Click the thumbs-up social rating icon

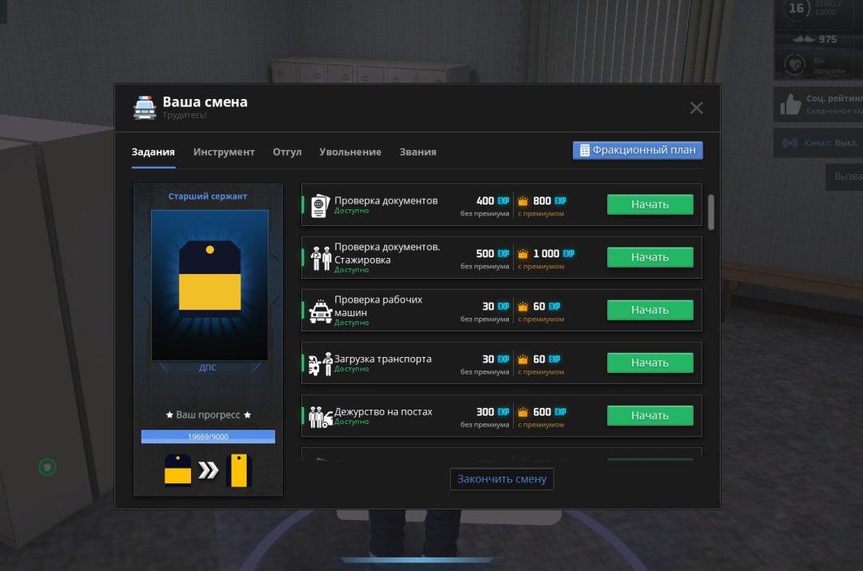tap(790, 105)
